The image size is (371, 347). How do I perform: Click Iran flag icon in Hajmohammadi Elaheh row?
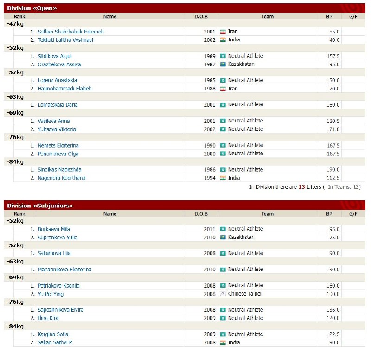click(x=223, y=89)
